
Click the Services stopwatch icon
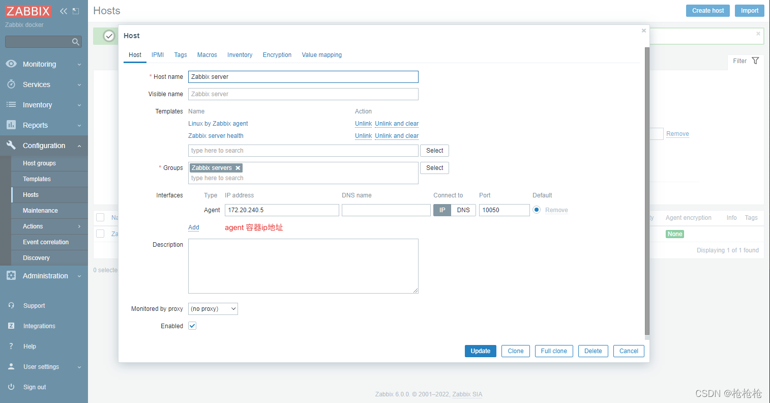click(x=11, y=84)
